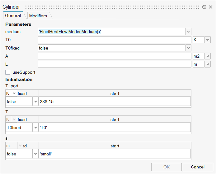The height and width of the screenshot is (174, 216).
Task: Select the General tab
Action: click(x=13, y=15)
